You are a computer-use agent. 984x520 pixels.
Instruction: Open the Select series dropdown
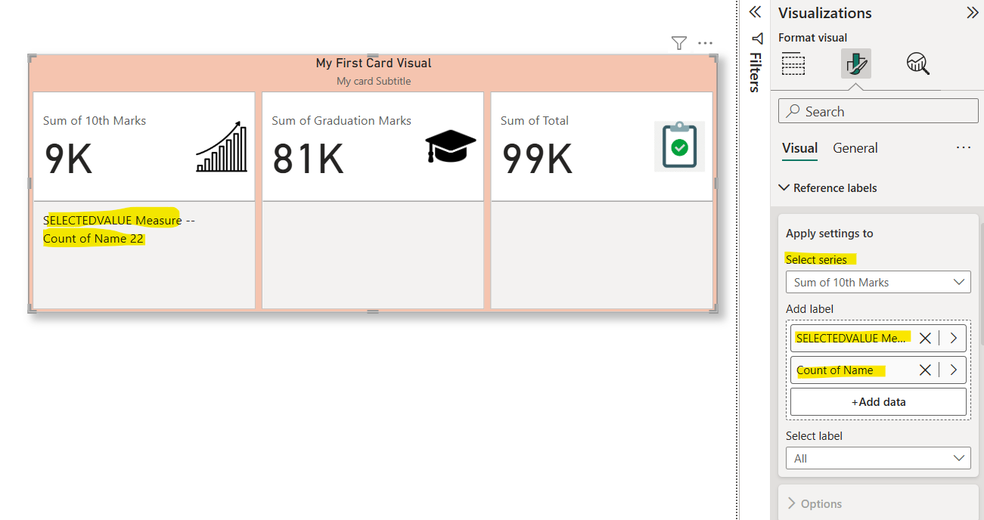tap(877, 282)
